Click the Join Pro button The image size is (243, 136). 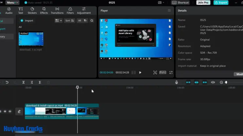click(x=203, y=3)
